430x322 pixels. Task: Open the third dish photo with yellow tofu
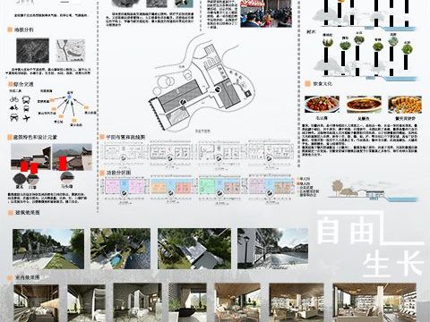[x=405, y=105]
